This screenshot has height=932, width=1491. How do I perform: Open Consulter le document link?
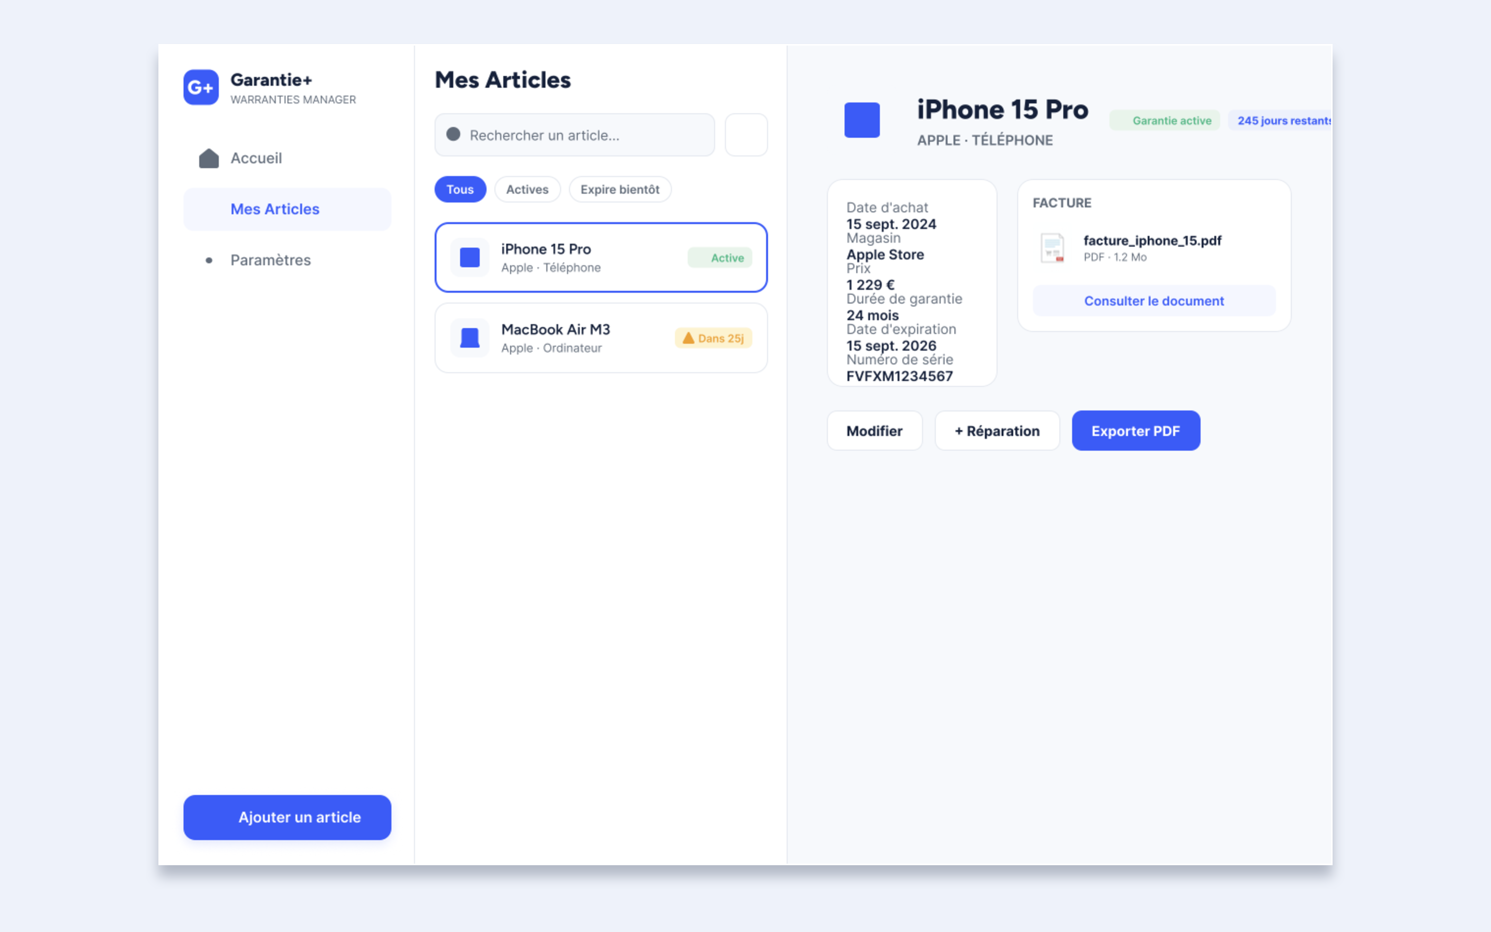1154,301
